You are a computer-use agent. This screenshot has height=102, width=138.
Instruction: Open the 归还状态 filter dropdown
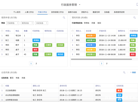[41, 23]
